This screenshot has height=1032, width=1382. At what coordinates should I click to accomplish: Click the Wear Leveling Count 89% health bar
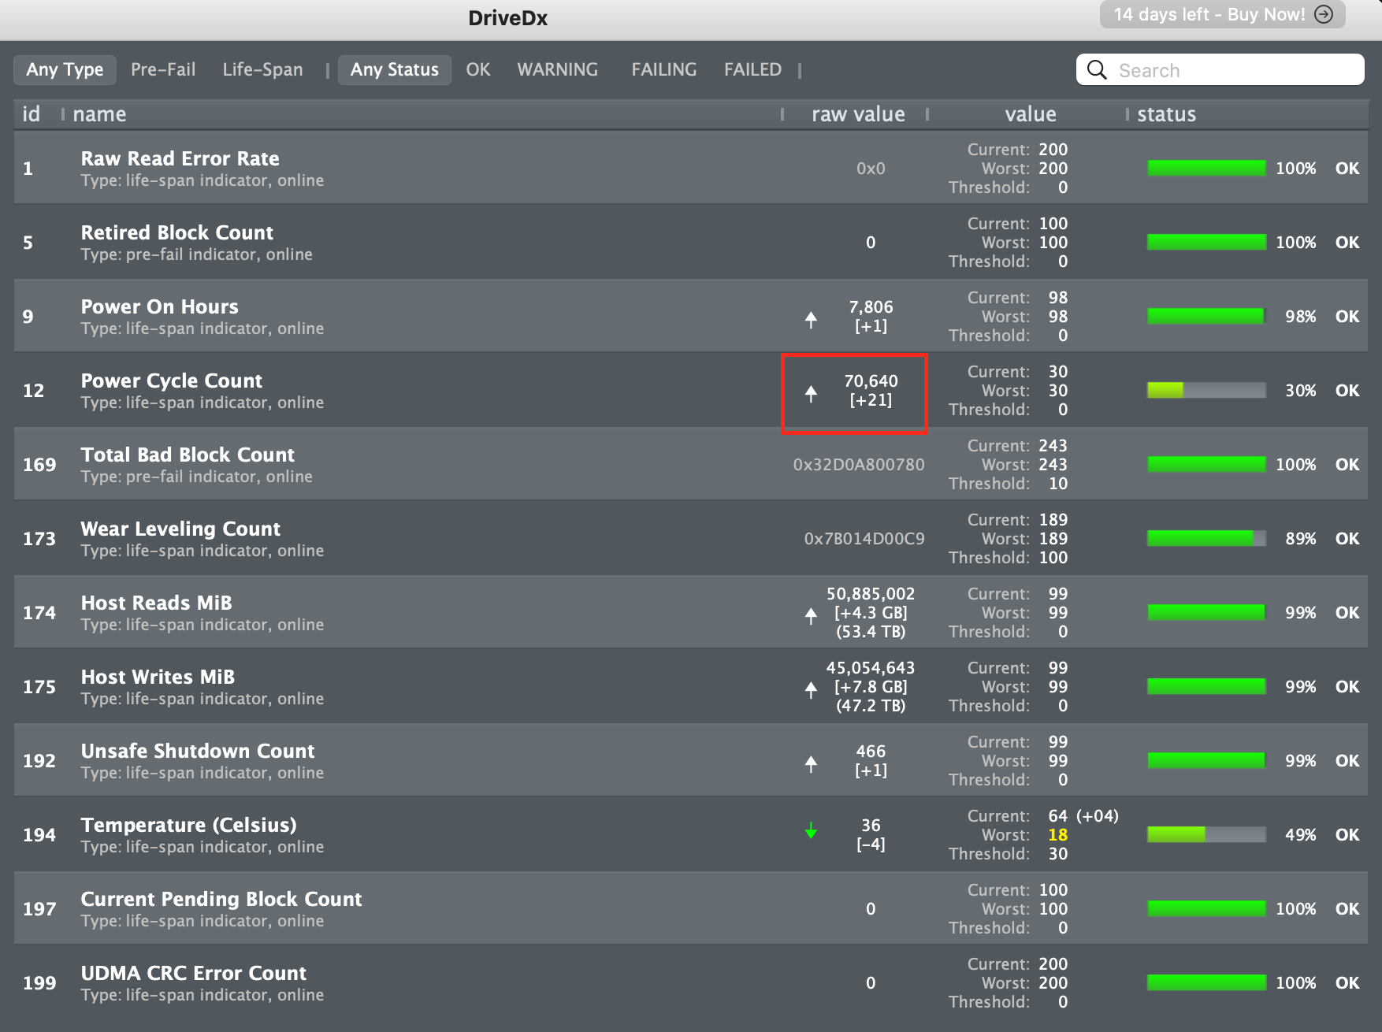click(x=1206, y=538)
